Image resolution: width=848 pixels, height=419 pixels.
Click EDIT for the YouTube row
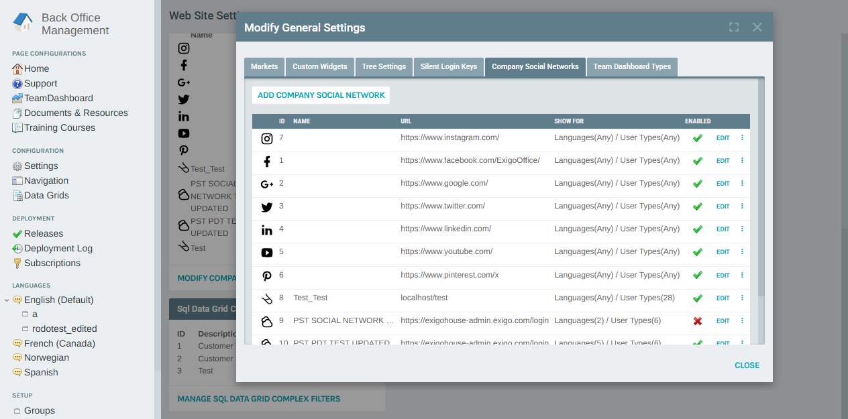coord(723,252)
